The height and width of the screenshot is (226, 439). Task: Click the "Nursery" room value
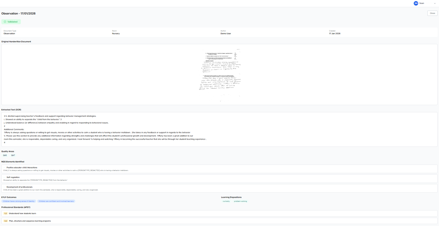[x=116, y=34]
